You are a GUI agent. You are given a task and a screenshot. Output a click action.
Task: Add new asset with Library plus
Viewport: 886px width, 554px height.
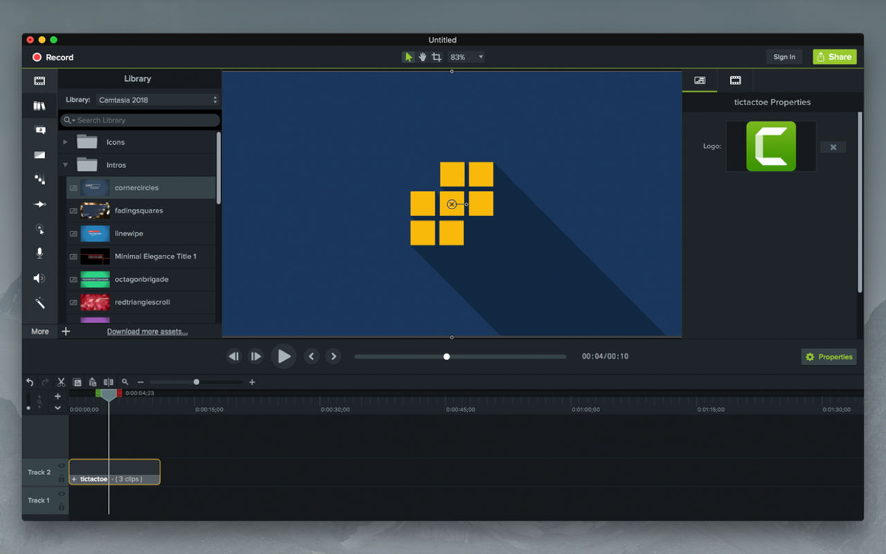(x=66, y=332)
